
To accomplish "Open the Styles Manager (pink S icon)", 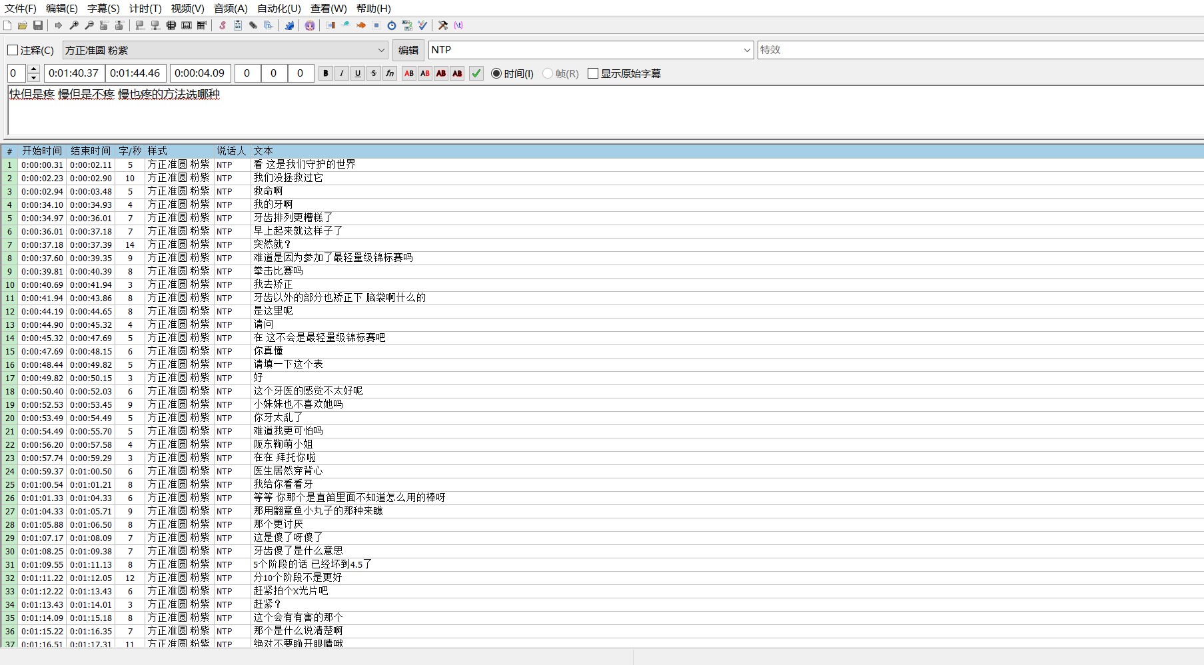I will click(223, 25).
